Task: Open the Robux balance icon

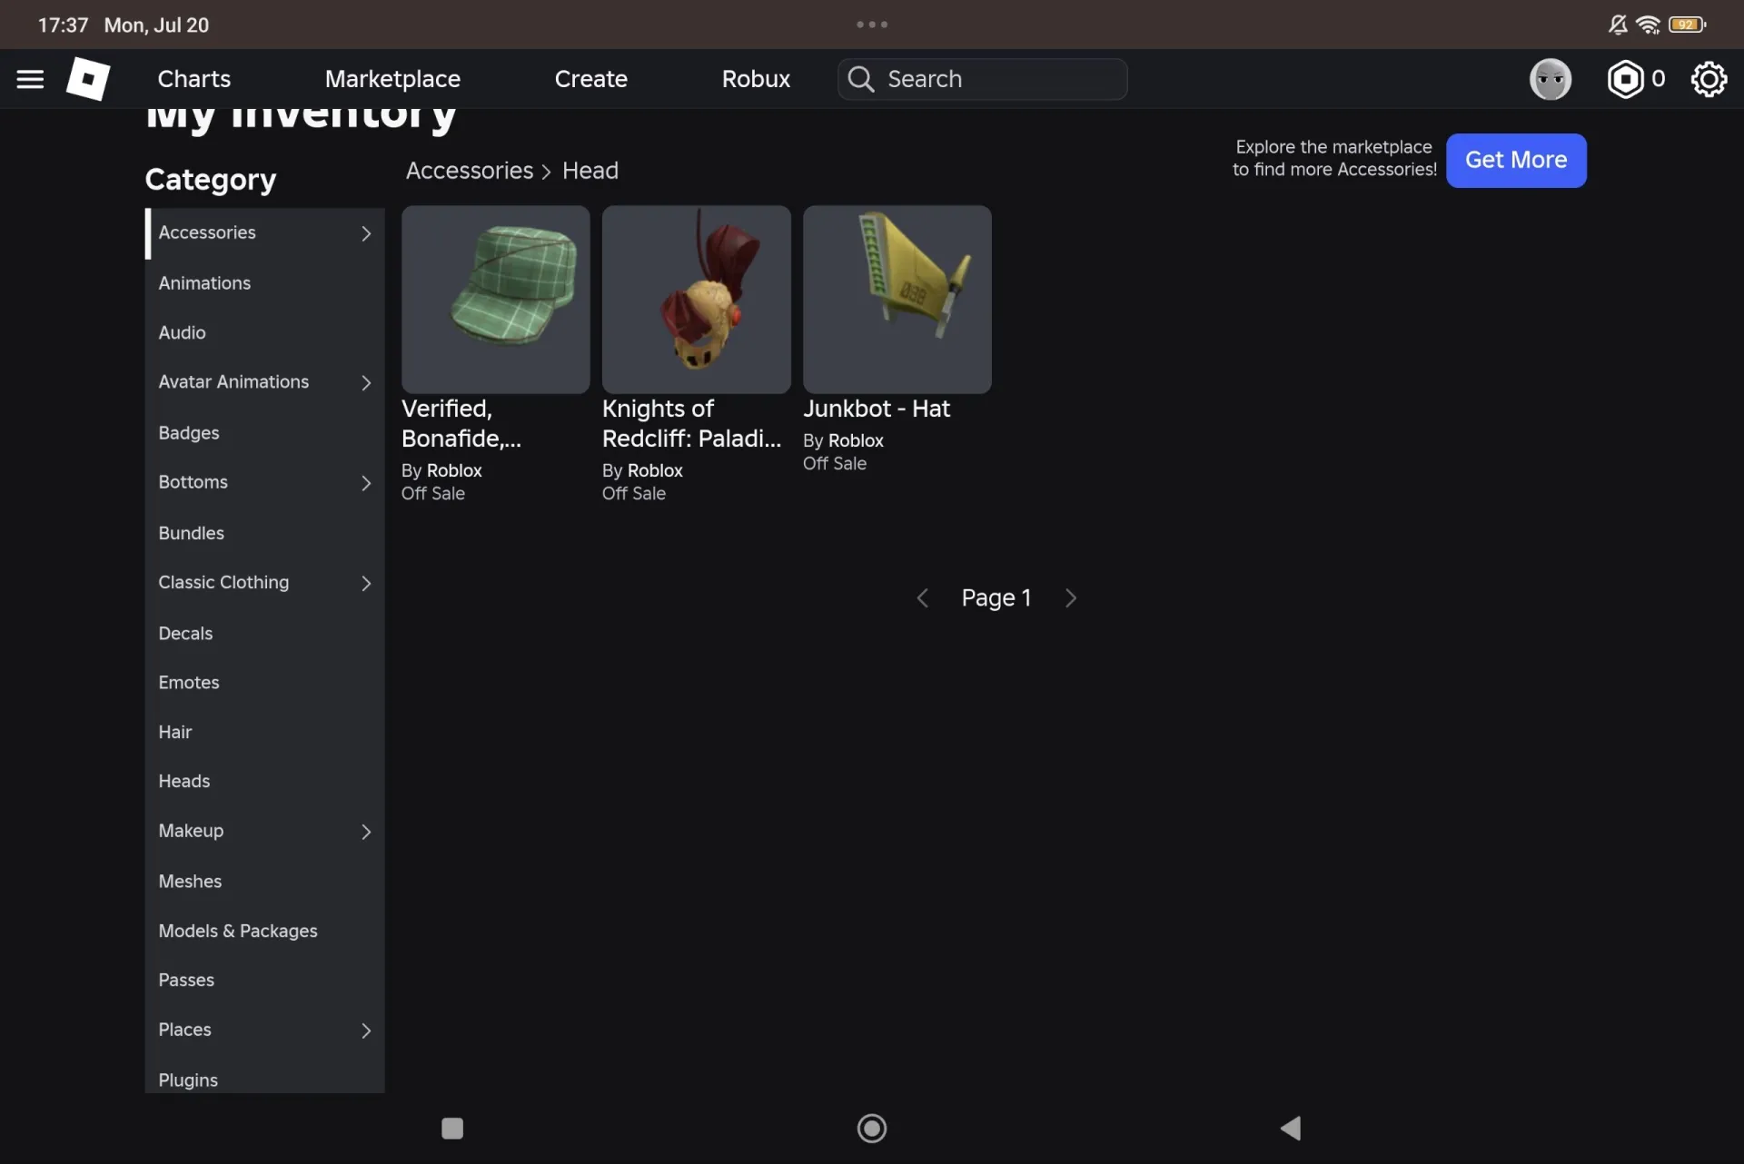Action: pos(1625,79)
